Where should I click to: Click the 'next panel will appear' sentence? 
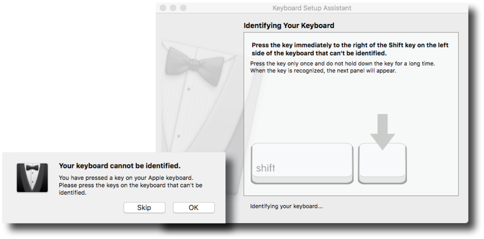point(323,71)
